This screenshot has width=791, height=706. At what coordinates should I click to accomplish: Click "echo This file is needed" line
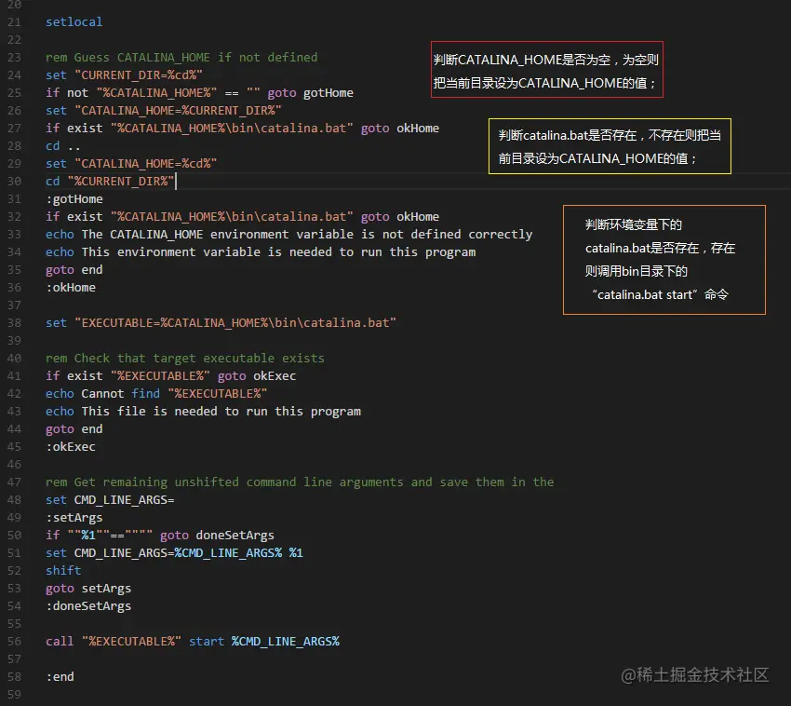point(203,411)
